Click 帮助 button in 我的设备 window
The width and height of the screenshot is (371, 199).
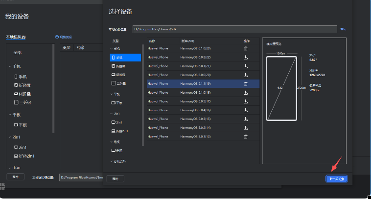click(x=15, y=177)
